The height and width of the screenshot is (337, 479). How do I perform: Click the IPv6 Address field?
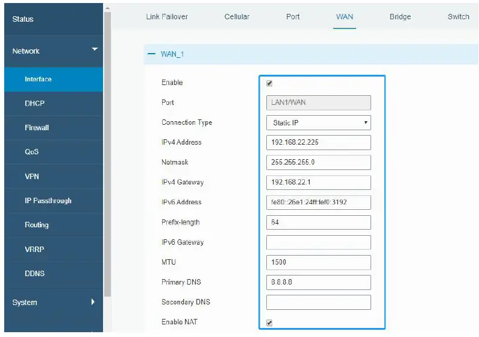319,203
